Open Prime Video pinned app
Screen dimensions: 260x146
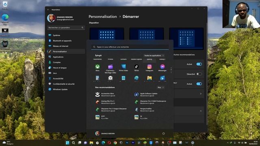tap(123, 68)
